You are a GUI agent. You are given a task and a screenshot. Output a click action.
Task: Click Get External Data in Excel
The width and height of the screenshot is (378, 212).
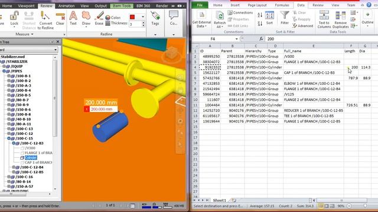point(201,19)
